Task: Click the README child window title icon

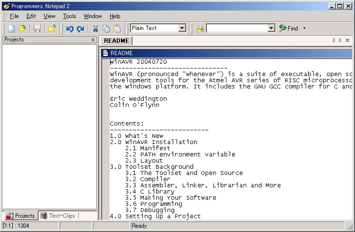Action: point(105,53)
